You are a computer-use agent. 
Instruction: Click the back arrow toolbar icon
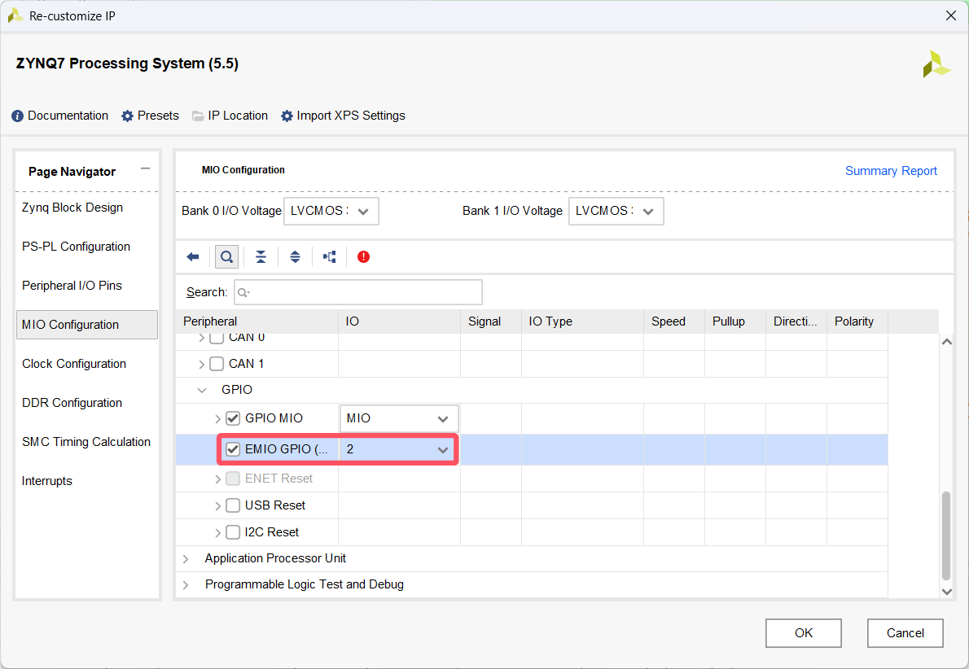tap(193, 257)
